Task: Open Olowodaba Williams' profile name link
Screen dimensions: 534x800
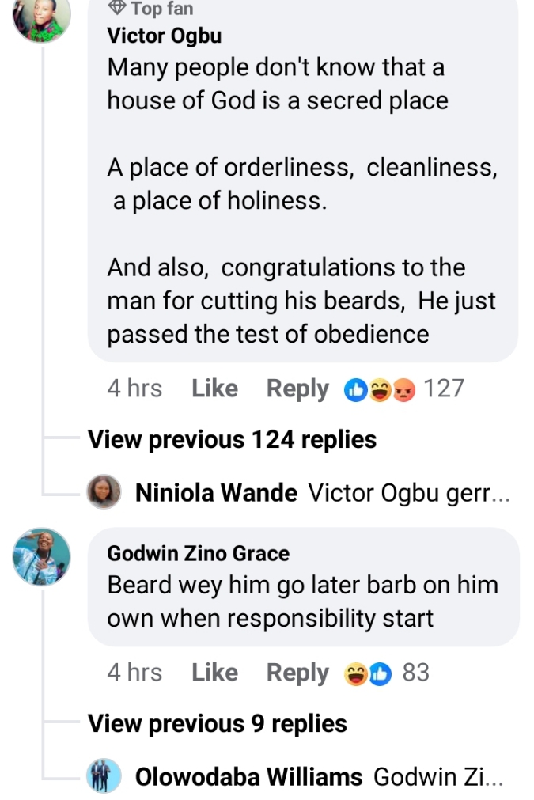Action: 249,777
